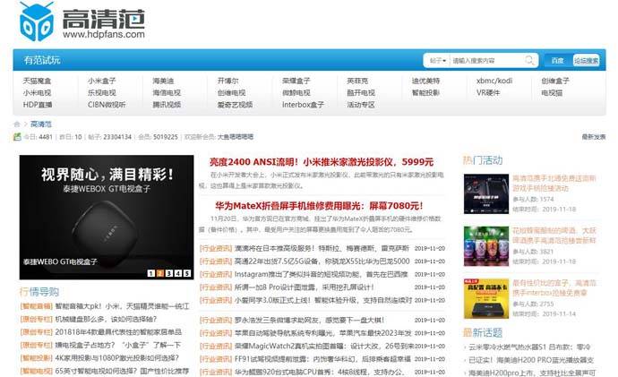
Task: Select the 百度 search option
Action: pos(557,61)
